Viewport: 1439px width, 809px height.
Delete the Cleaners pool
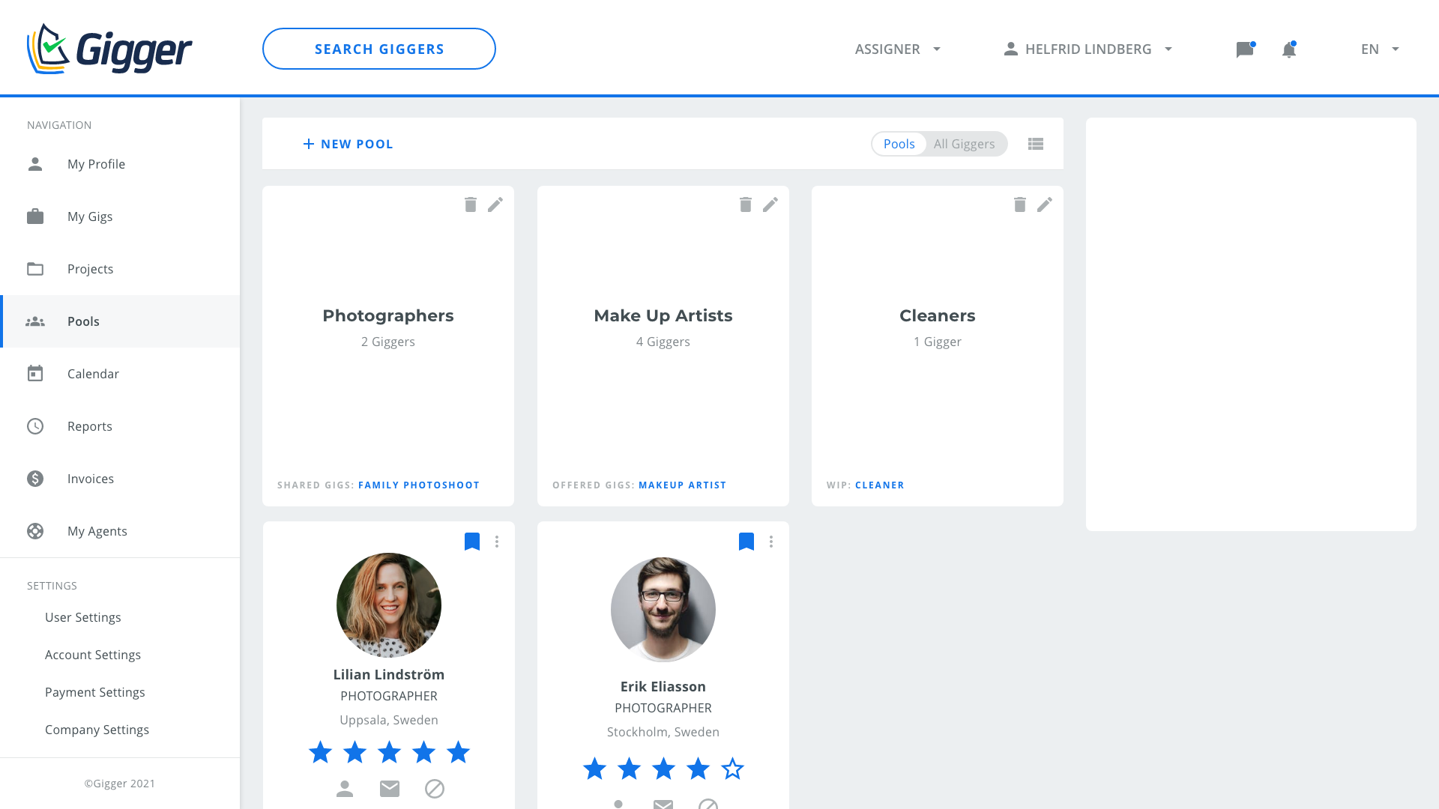(x=1020, y=204)
